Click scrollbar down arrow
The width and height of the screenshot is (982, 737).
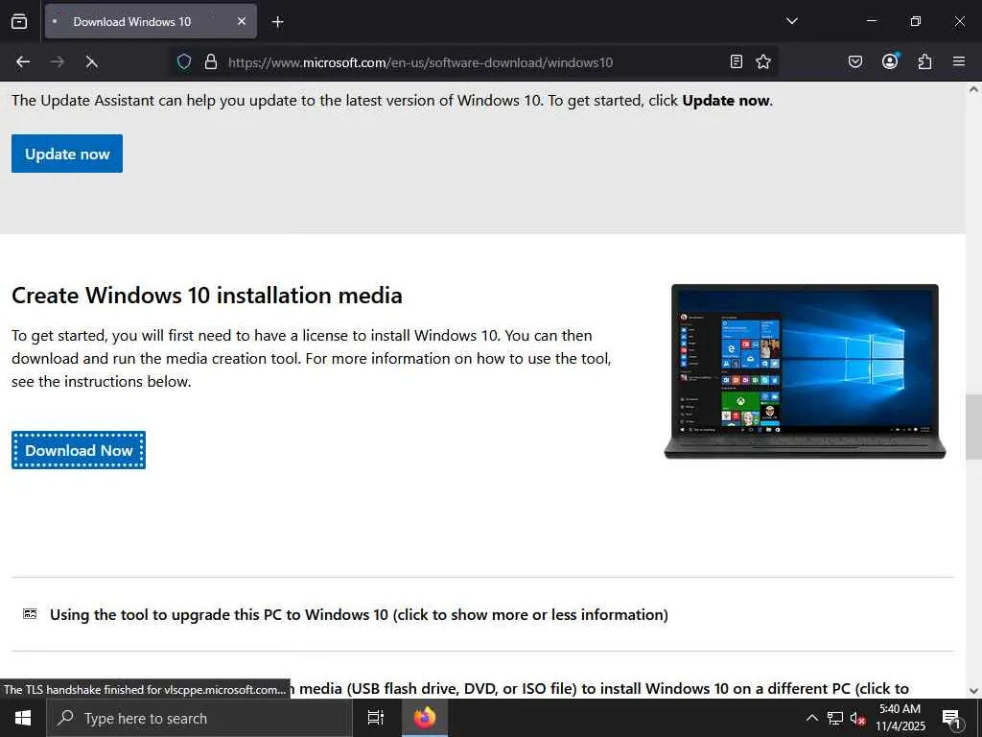click(x=973, y=691)
